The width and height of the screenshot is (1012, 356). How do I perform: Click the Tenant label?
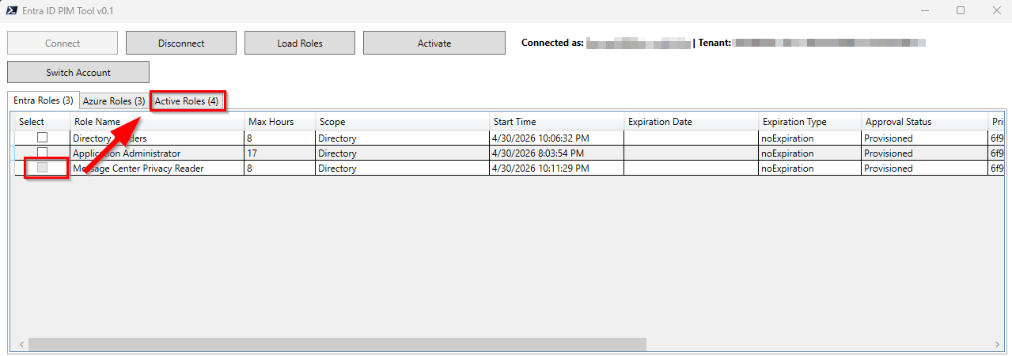pos(714,43)
